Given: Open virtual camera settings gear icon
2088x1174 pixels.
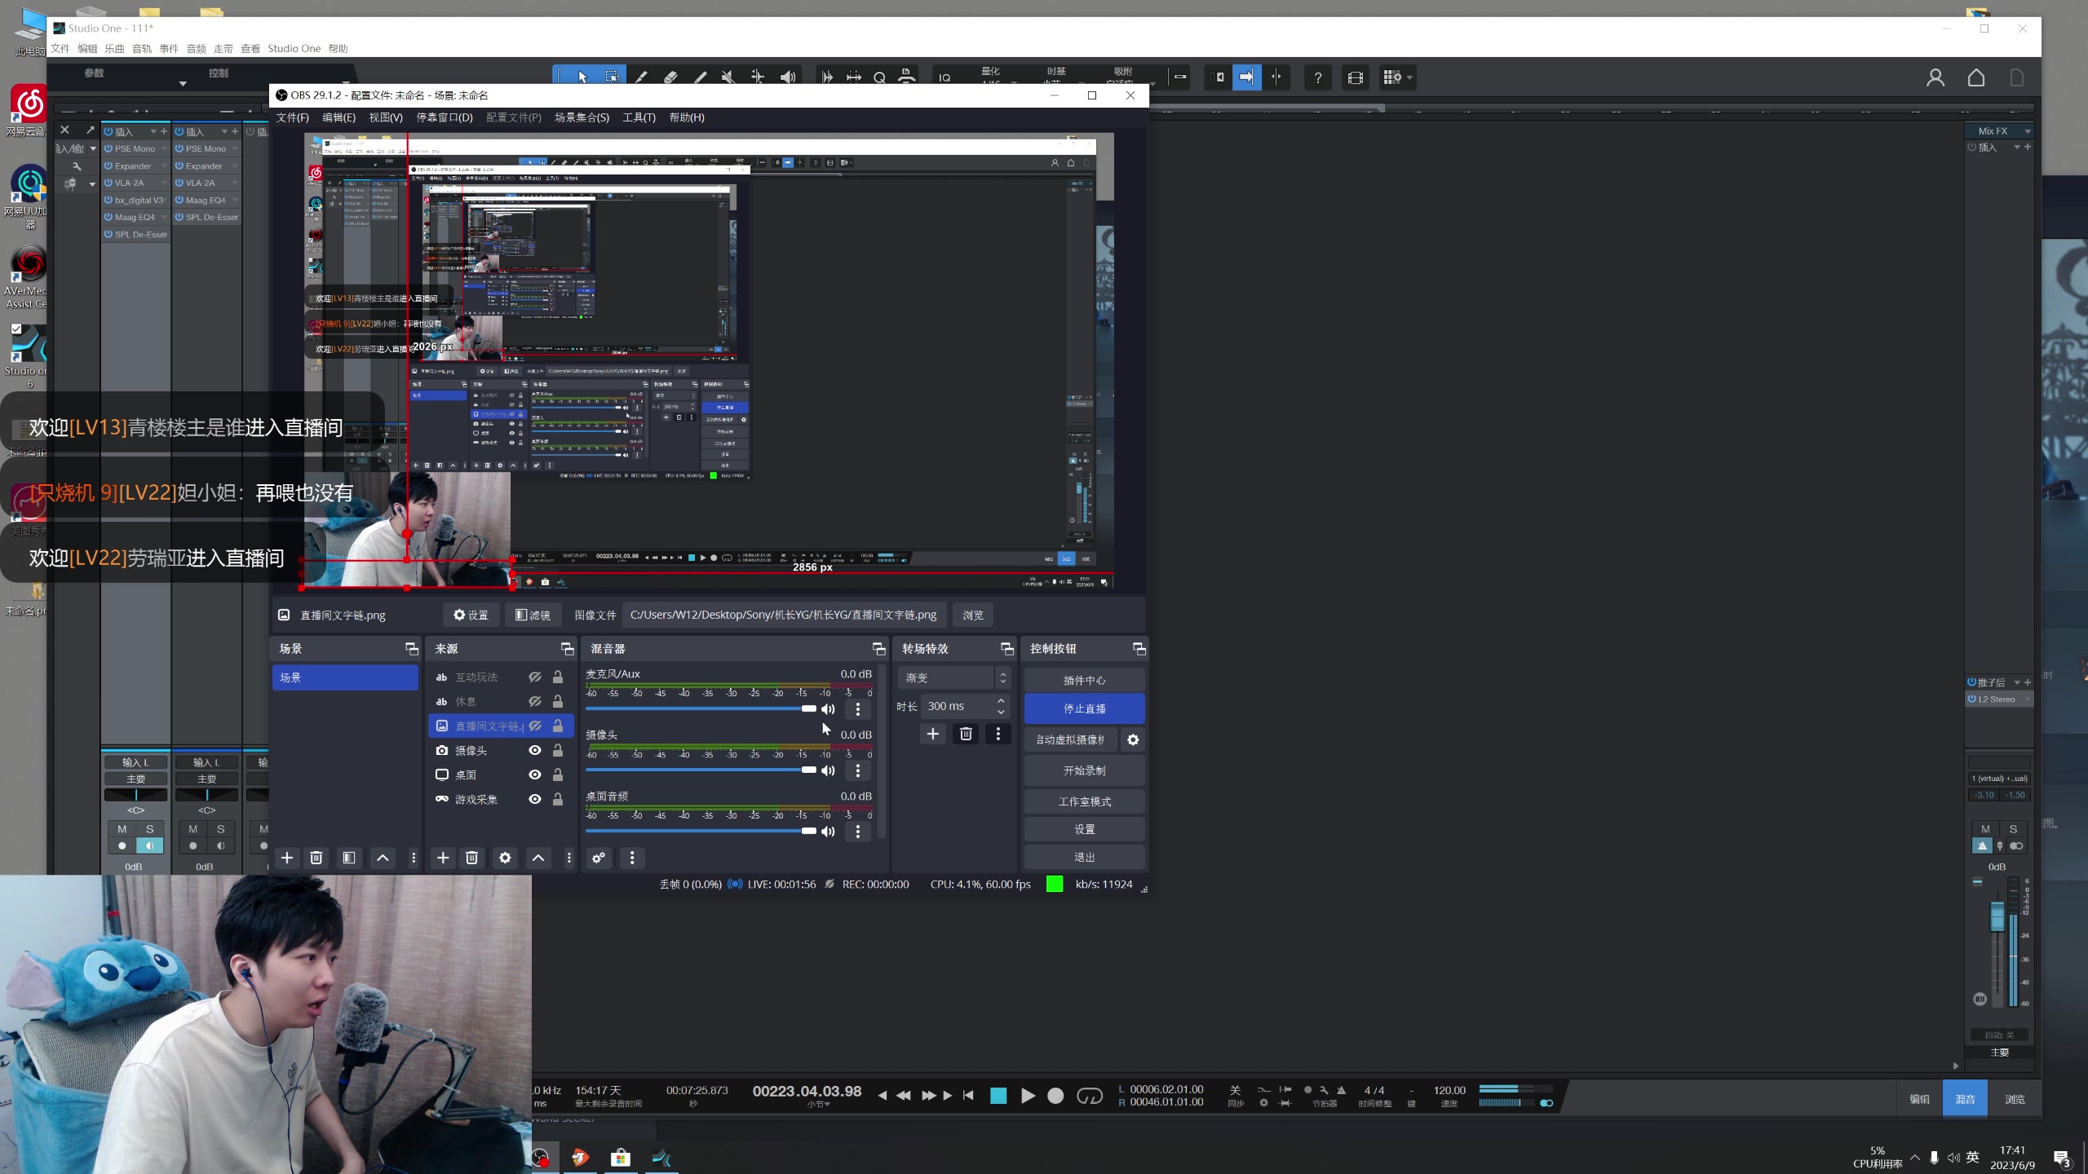Looking at the screenshot, I should pos(1133,739).
